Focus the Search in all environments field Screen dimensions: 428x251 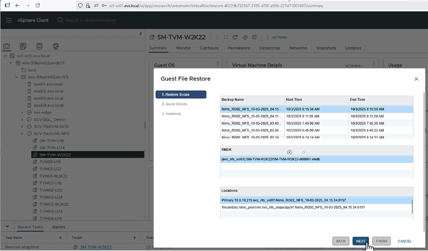click(x=91, y=20)
